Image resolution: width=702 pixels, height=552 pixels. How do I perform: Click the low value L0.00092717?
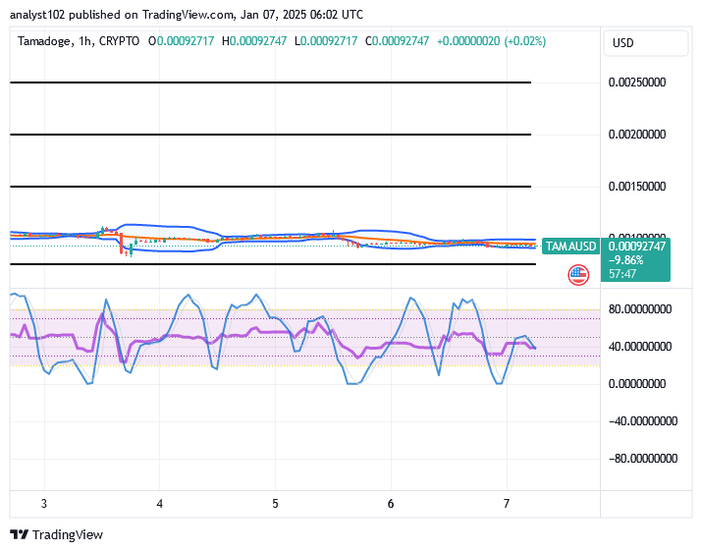(326, 41)
